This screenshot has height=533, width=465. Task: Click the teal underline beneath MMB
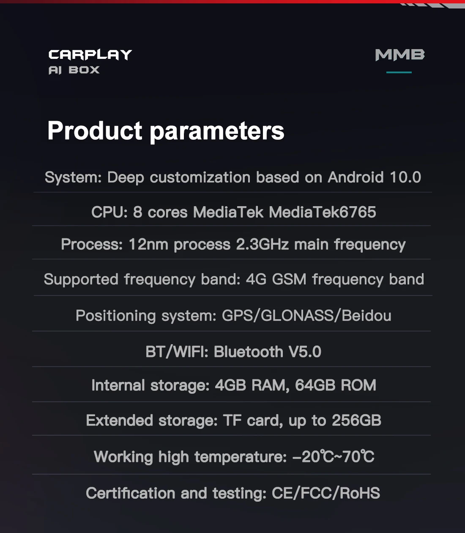(x=399, y=72)
